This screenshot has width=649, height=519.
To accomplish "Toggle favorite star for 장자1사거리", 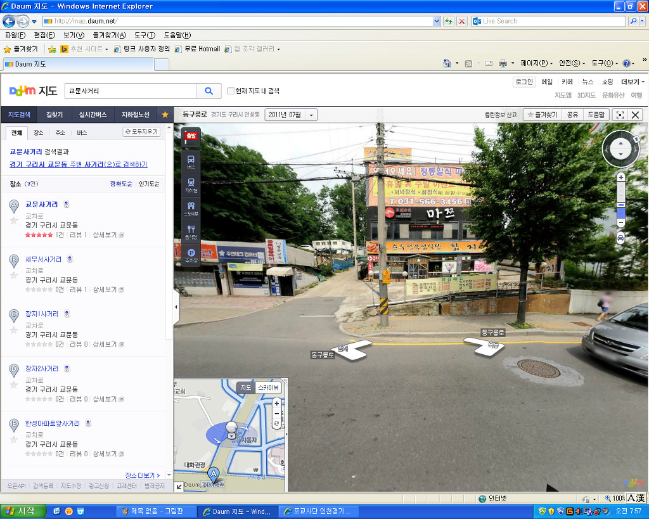I will pos(14,330).
